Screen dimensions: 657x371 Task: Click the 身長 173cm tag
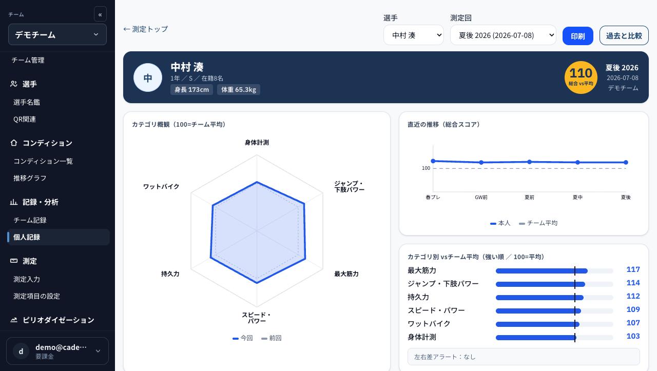191,90
